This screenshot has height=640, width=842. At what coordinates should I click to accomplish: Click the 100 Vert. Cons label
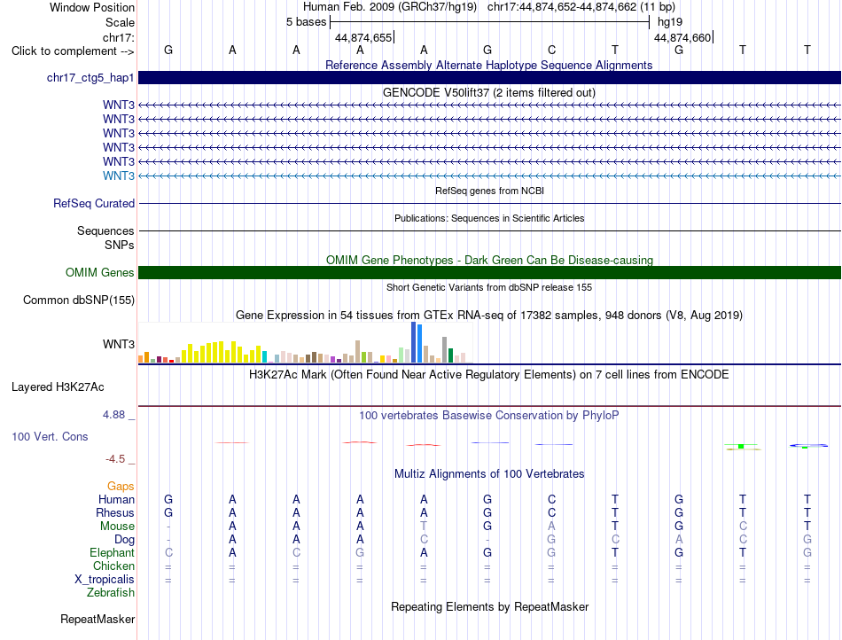(50, 436)
